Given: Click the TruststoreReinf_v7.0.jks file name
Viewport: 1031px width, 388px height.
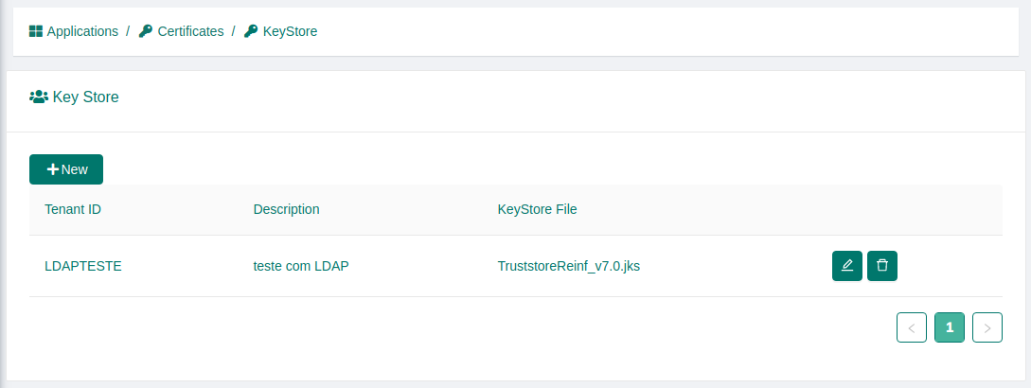Looking at the screenshot, I should pyautogui.click(x=569, y=266).
